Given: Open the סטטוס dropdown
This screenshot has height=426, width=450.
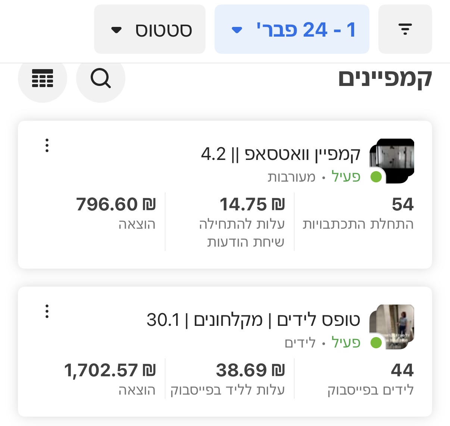Looking at the screenshot, I should [149, 29].
